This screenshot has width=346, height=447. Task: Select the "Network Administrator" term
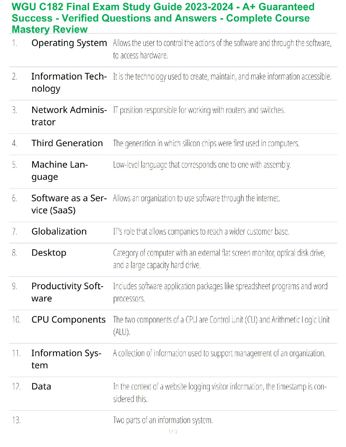click(69, 116)
